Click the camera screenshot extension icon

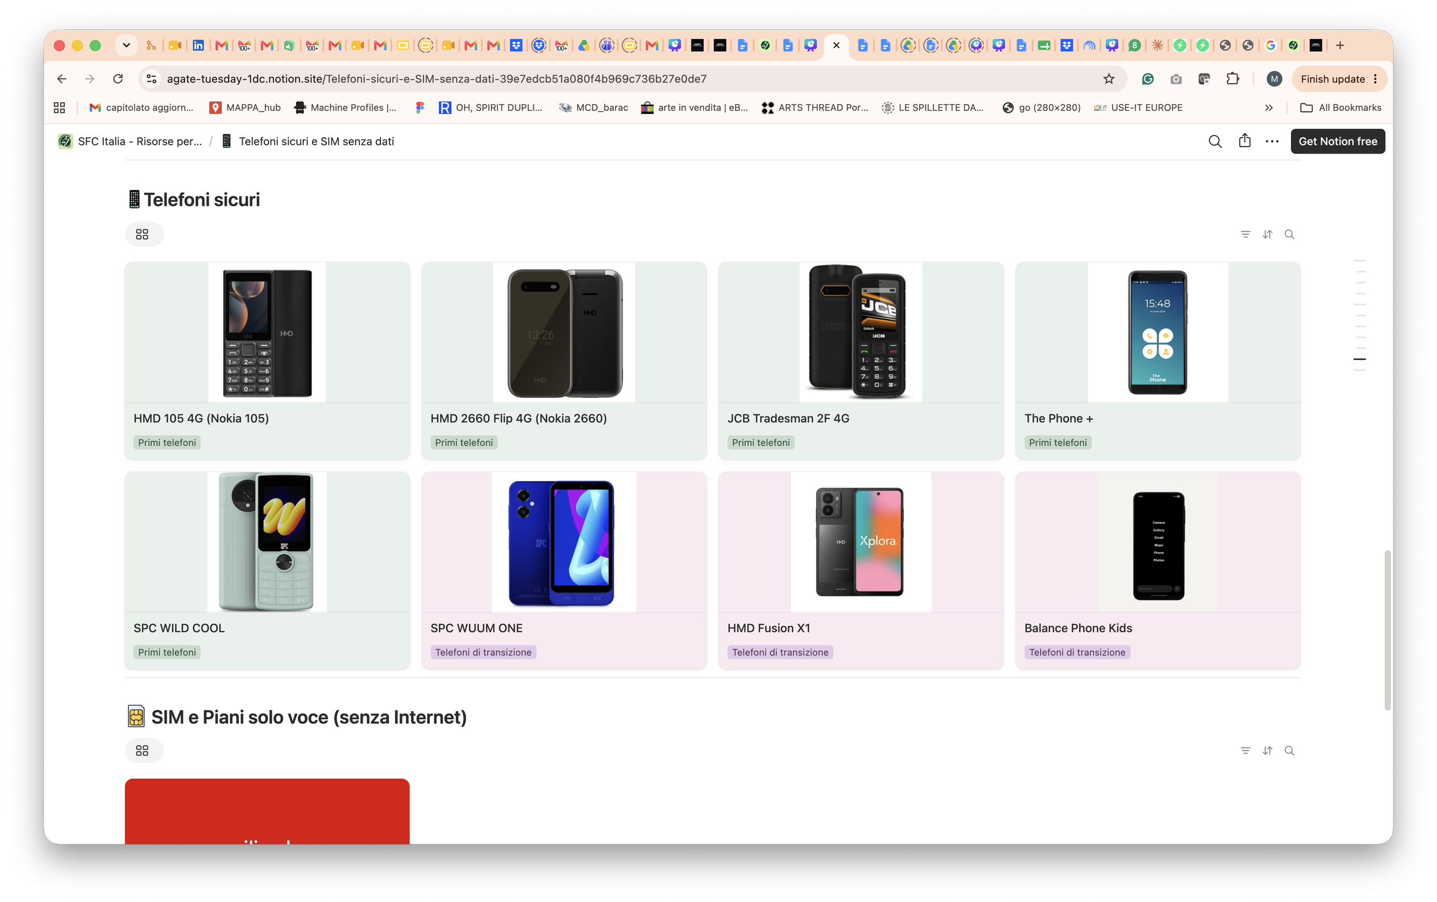[1175, 79]
